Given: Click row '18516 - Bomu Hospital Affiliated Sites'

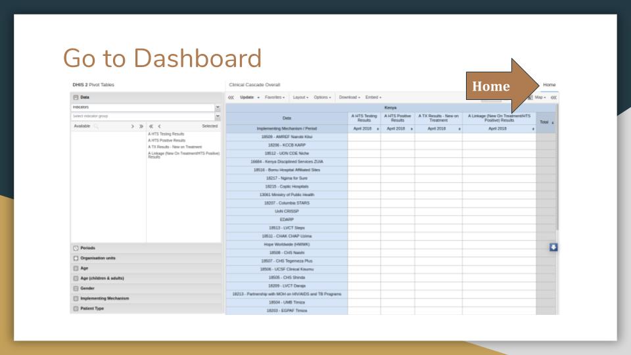Looking at the screenshot, I should pyautogui.click(x=287, y=170).
